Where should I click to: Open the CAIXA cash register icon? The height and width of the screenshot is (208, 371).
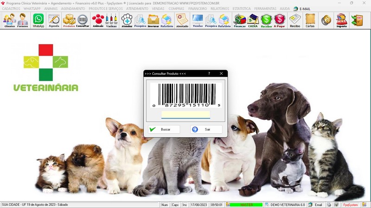coord(253,20)
